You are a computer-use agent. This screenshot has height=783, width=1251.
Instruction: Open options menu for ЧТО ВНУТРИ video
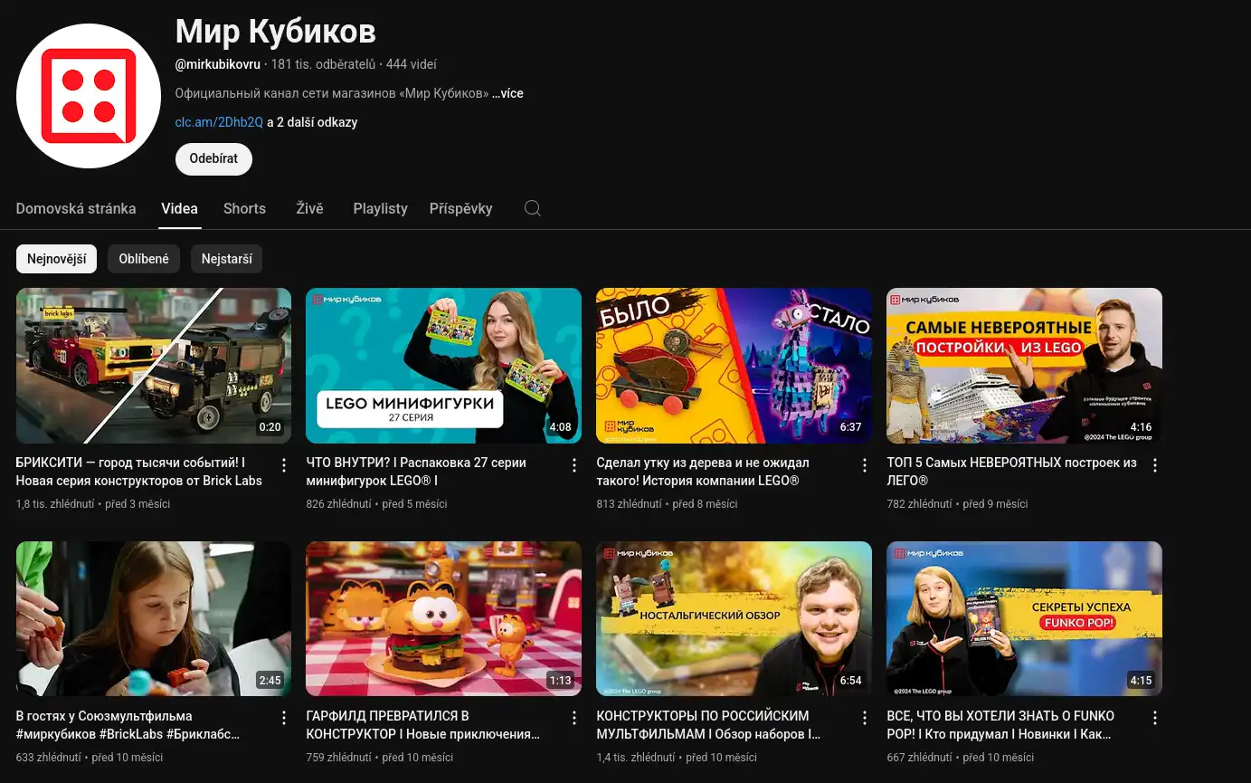574,465
